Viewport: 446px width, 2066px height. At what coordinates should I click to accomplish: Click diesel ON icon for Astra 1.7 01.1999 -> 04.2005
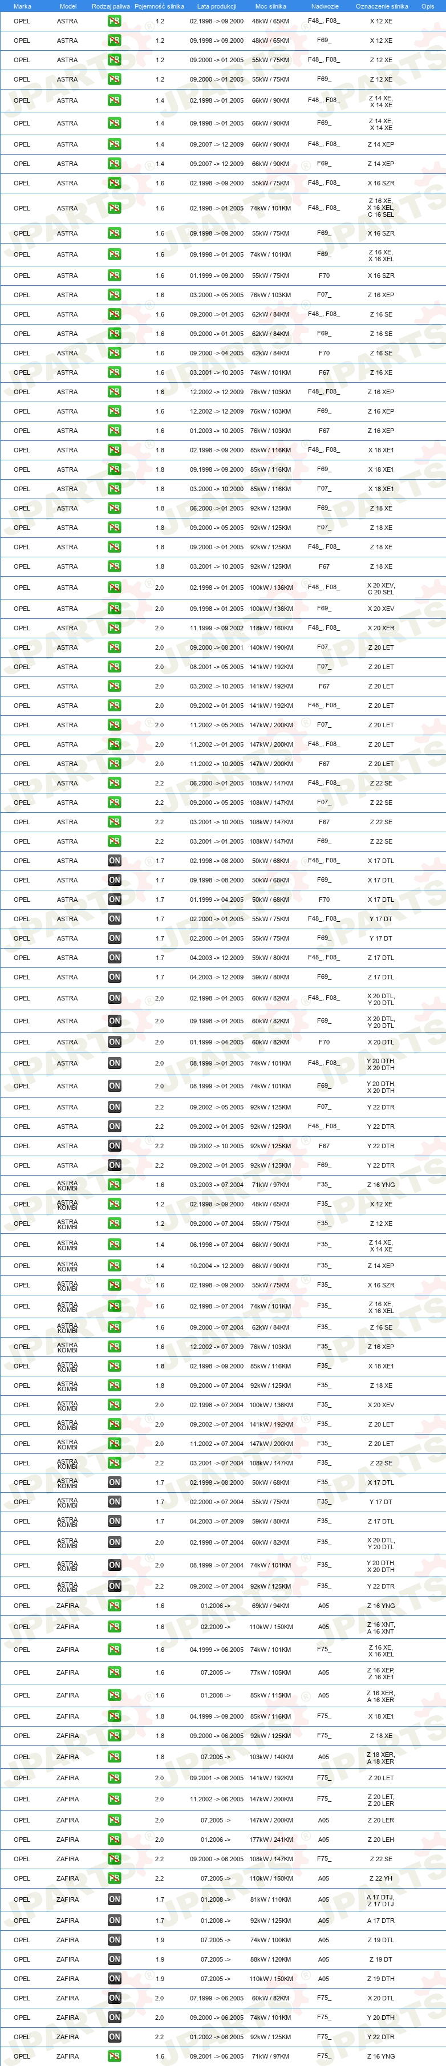pos(115,900)
